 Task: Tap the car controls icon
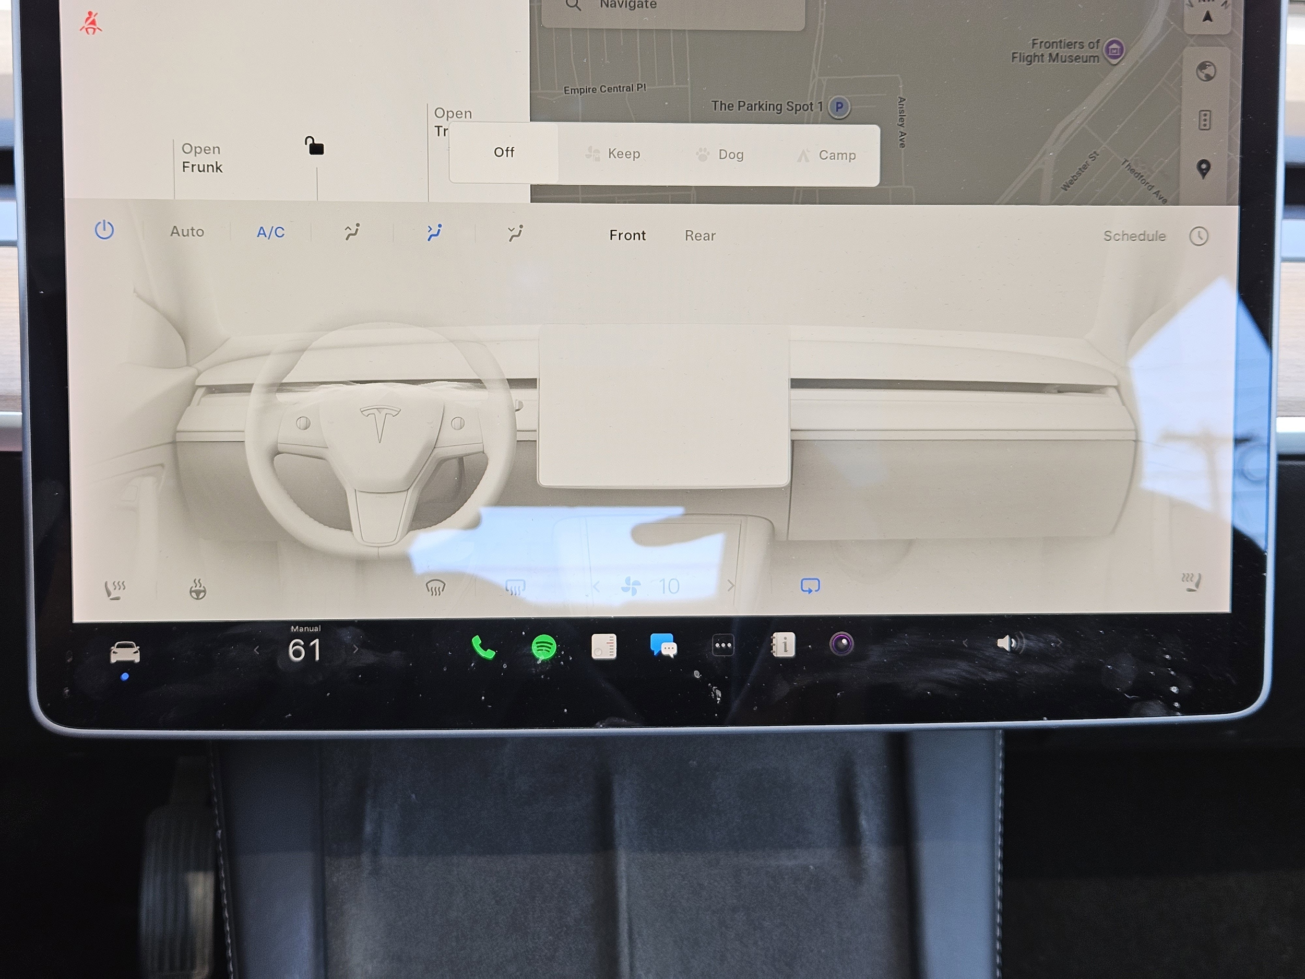click(x=125, y=652)
